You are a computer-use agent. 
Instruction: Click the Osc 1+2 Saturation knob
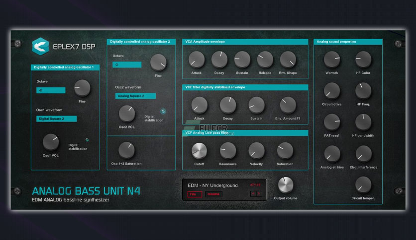tap(126, 150)
